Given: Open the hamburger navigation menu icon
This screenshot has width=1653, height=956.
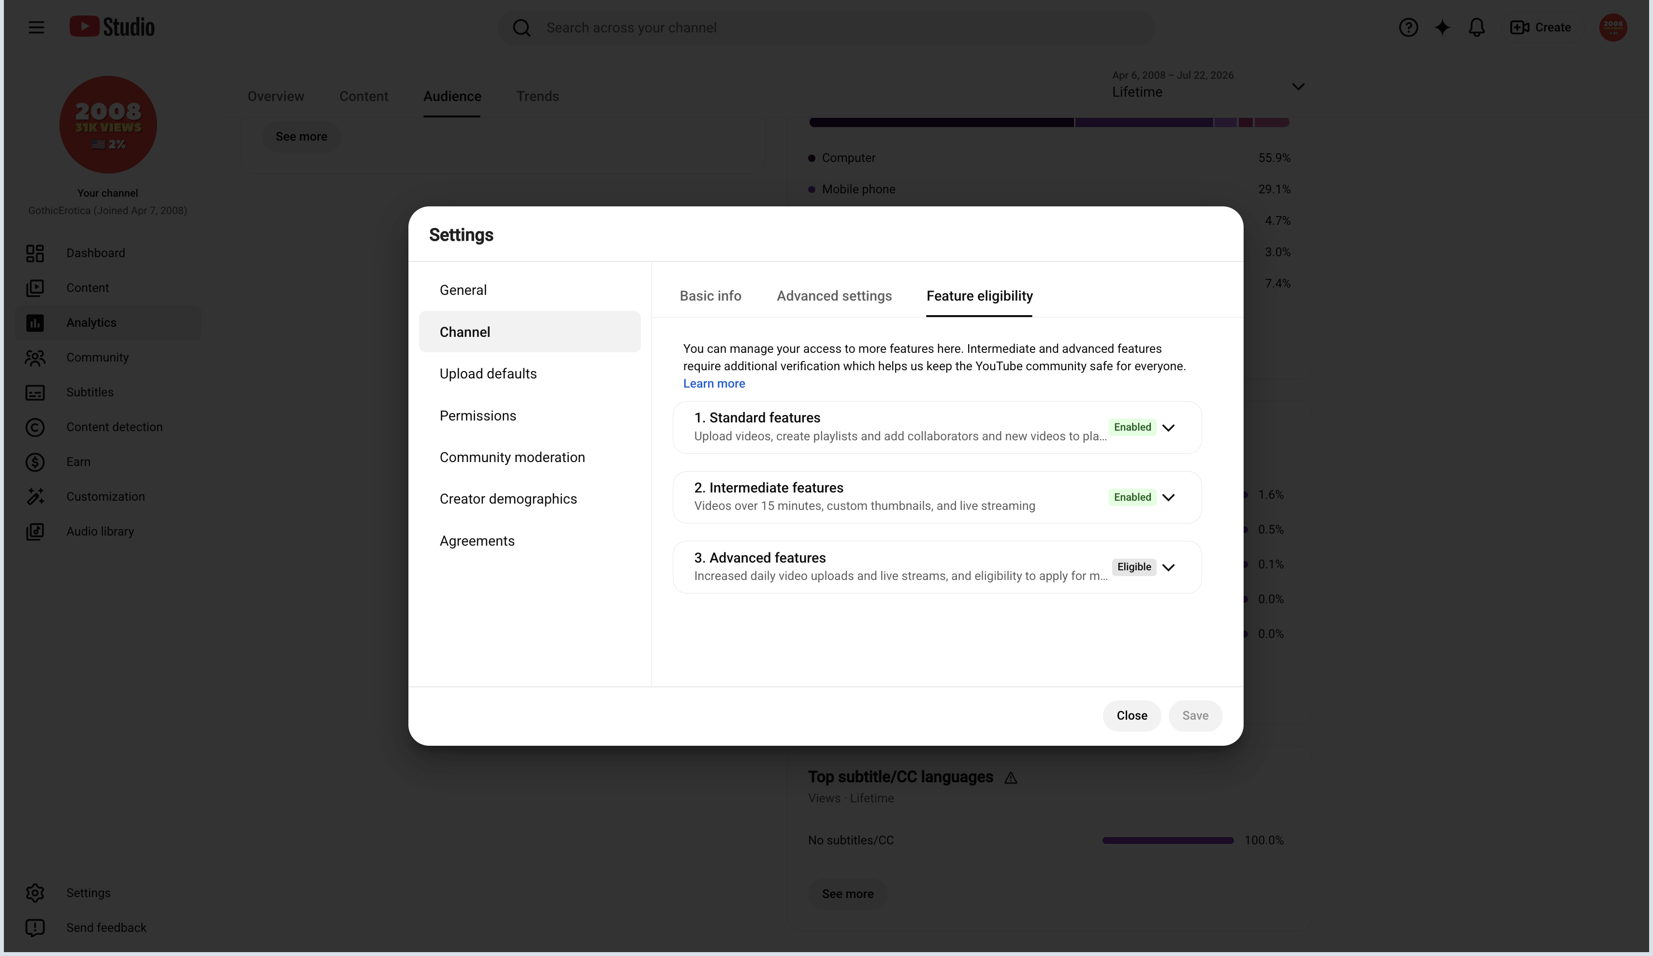Looking at the screenshot, I should (36, 27).
